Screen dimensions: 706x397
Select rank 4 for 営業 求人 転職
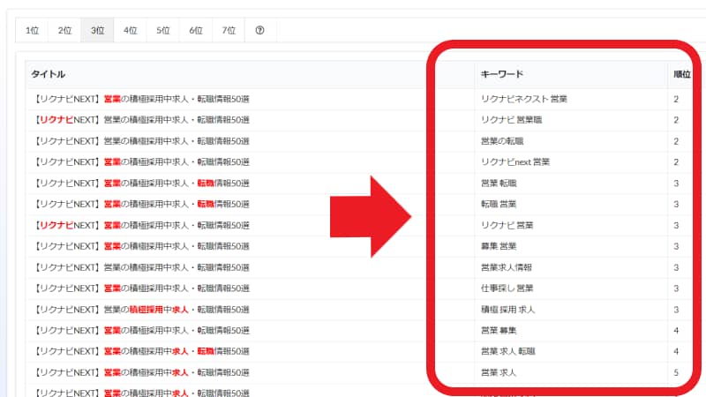point(676,351)
